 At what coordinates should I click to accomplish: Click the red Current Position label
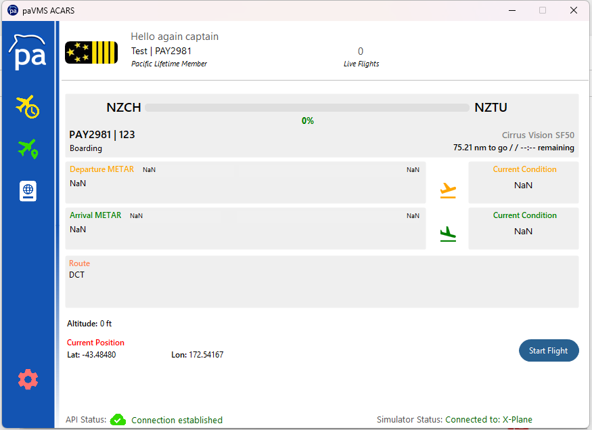tap(95, 343)
